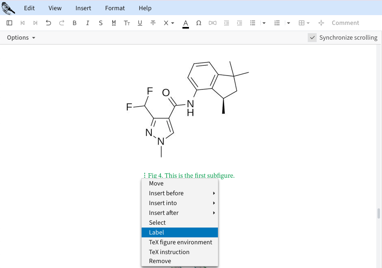Apply italic formatting
This screenshot has height=268, width=382.
pyautogui.click(x=87, y=23)
